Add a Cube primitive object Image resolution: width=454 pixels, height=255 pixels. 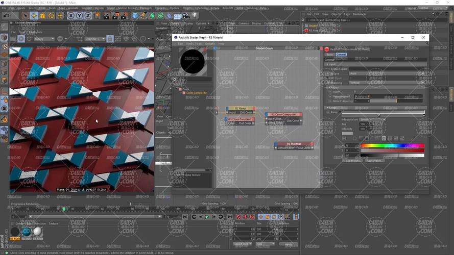click(x=135, y=16)
